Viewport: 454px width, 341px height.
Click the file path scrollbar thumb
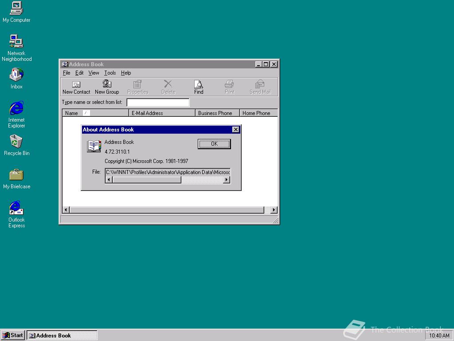click(x=147, y=180)
